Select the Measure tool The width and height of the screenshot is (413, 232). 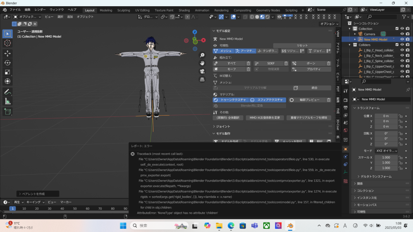tap(7, 101)
